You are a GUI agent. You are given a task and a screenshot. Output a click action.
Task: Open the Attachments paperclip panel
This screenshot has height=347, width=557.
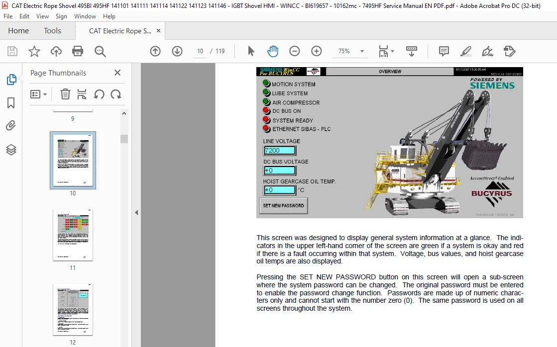[11, 126]
